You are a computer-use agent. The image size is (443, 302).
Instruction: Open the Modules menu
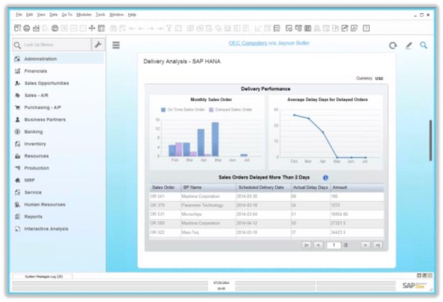coord(84,14)
